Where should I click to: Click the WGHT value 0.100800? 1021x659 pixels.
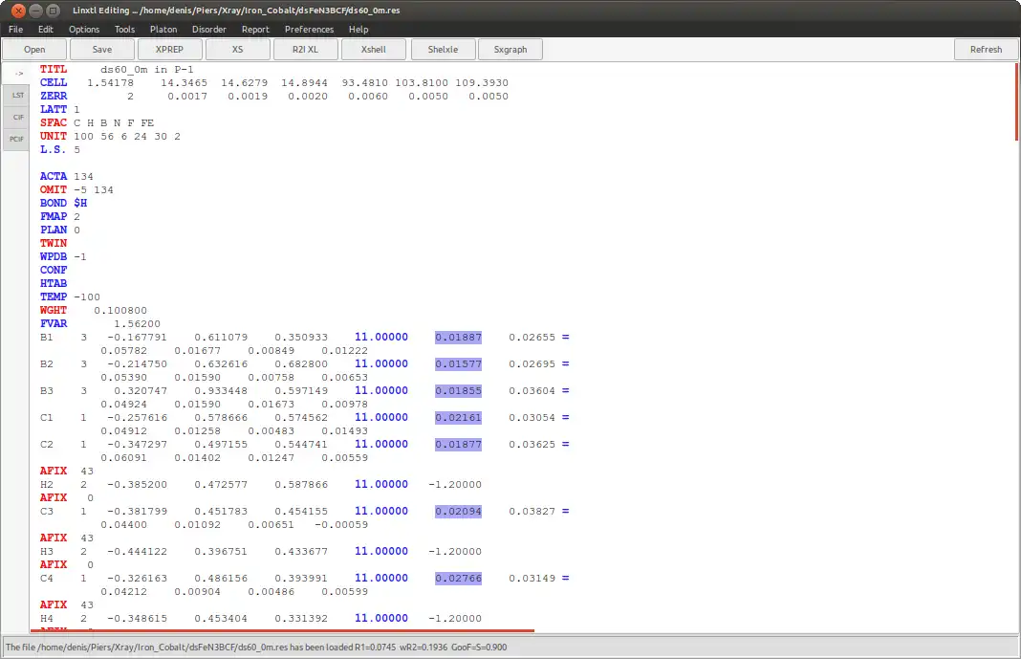click(120, 311)
